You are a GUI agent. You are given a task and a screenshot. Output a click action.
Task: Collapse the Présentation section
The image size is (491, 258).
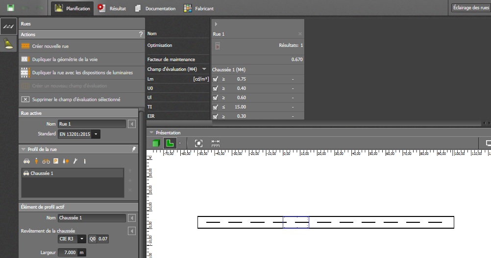coord(151,132)
